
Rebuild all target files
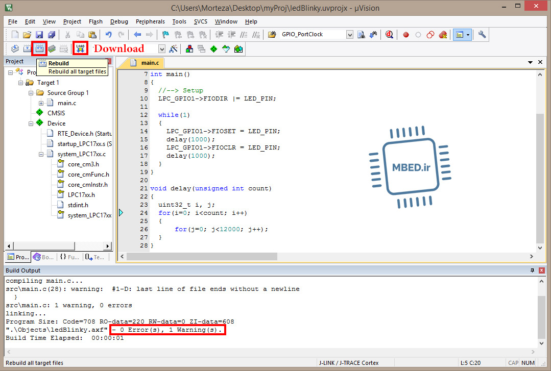(x=39, y=48)
